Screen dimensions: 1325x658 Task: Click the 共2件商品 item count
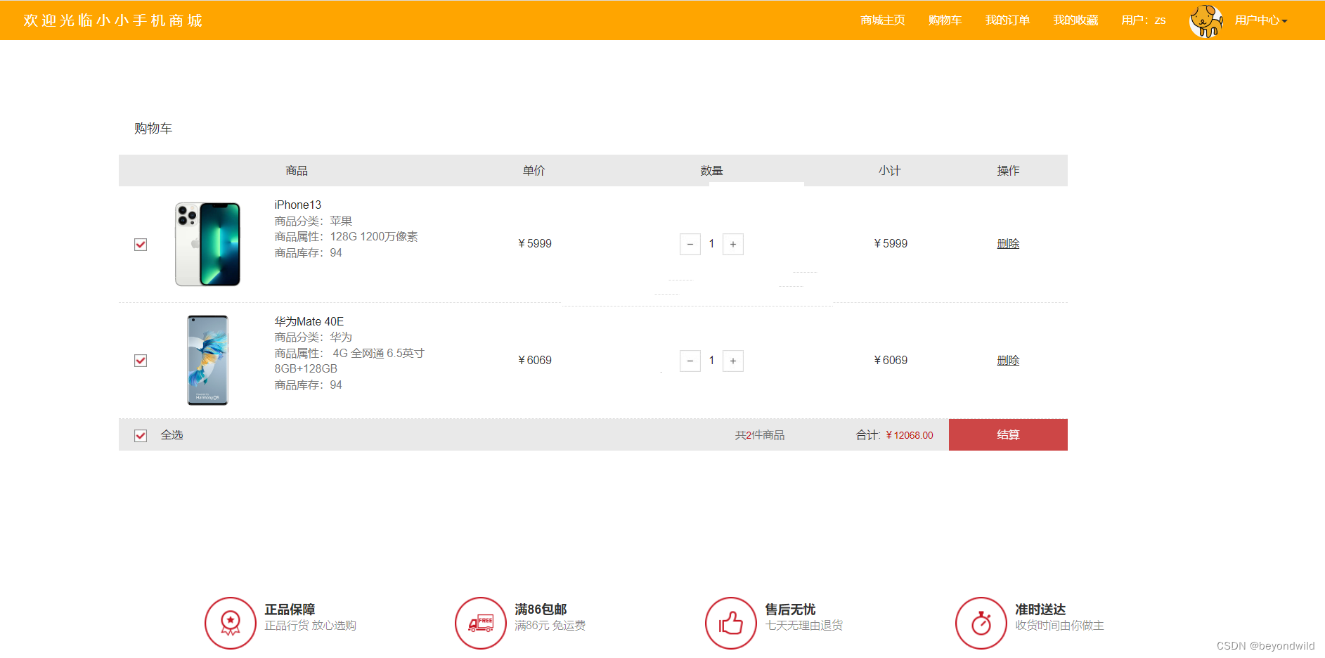click(760, 435)
